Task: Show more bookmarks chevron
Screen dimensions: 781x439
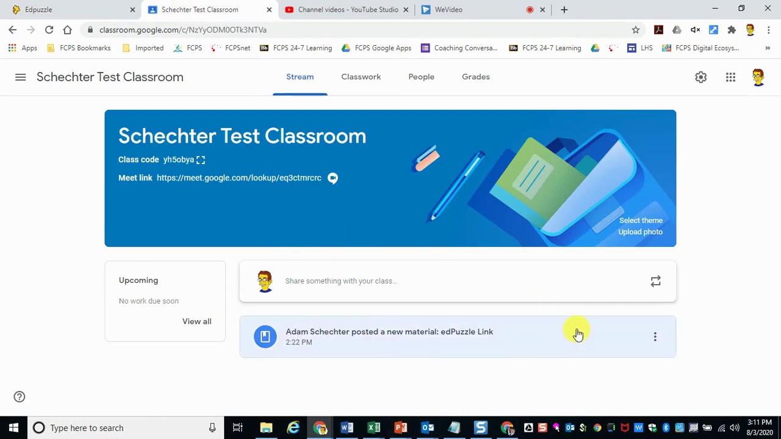Action: pos(768,48)
